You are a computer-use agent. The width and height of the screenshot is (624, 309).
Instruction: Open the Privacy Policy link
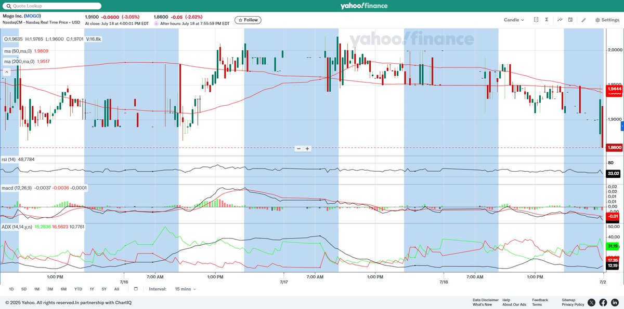coord(573,304)
